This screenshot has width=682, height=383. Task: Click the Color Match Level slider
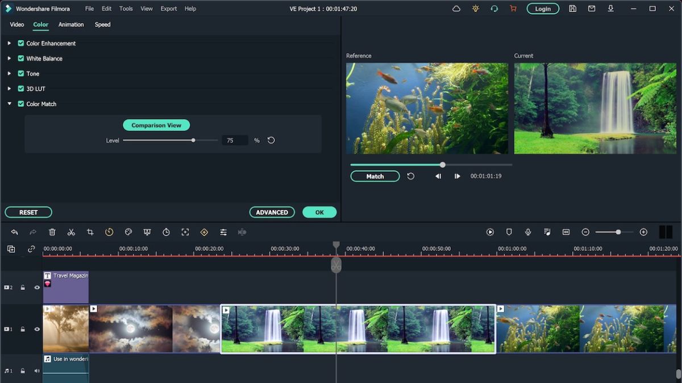tap(170, 140)
